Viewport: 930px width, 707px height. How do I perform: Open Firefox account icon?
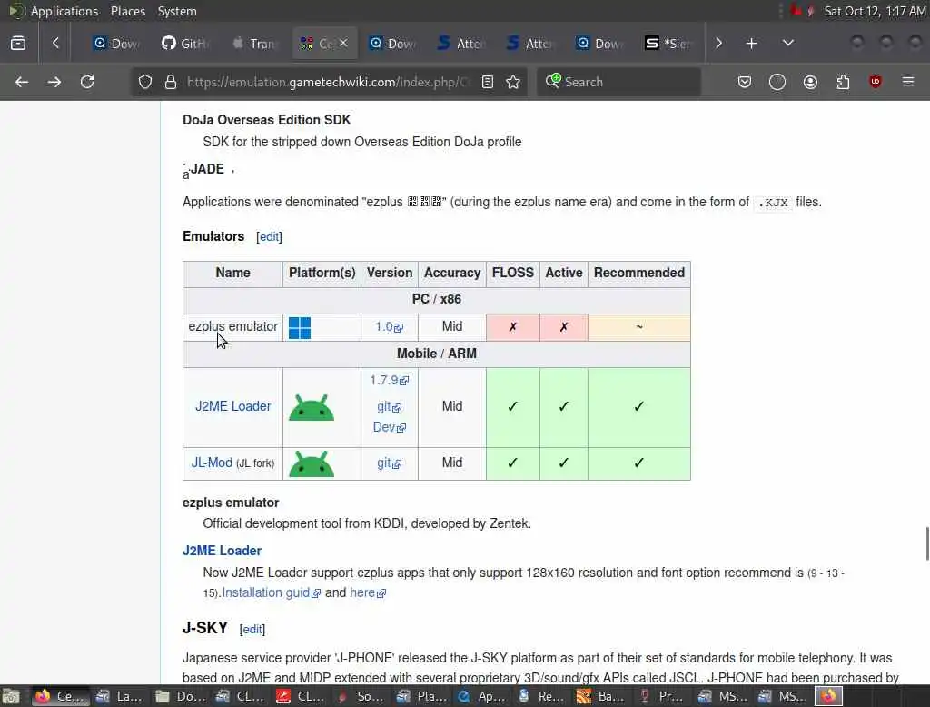(x=810, y=82)
